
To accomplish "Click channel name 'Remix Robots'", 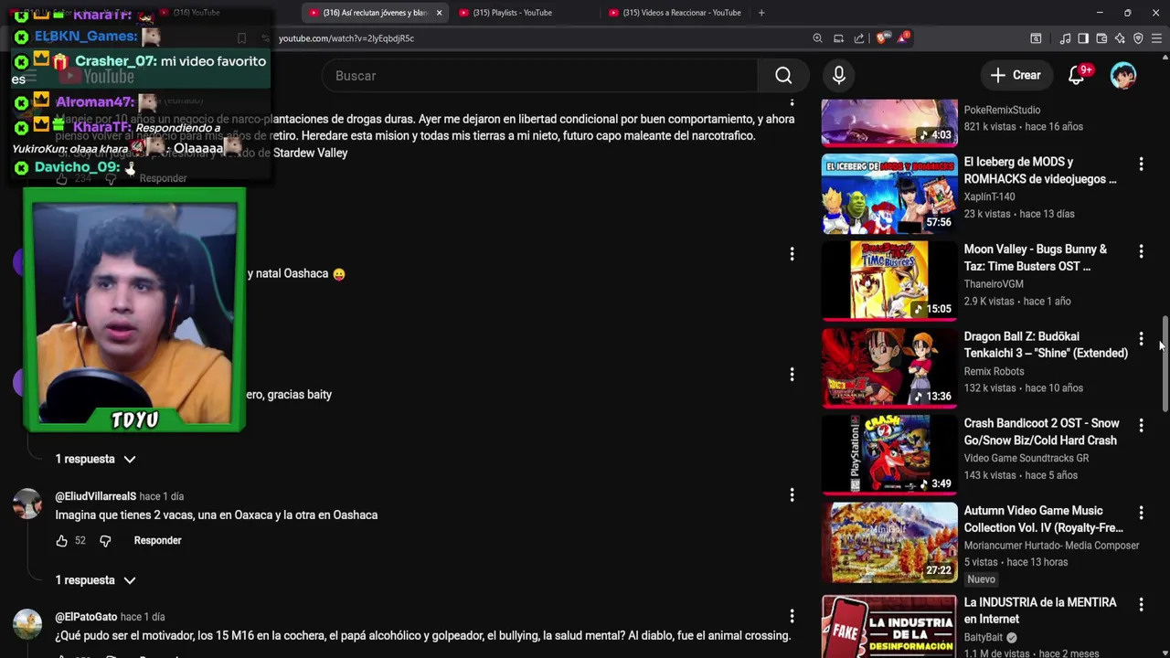I will (994, 371).
